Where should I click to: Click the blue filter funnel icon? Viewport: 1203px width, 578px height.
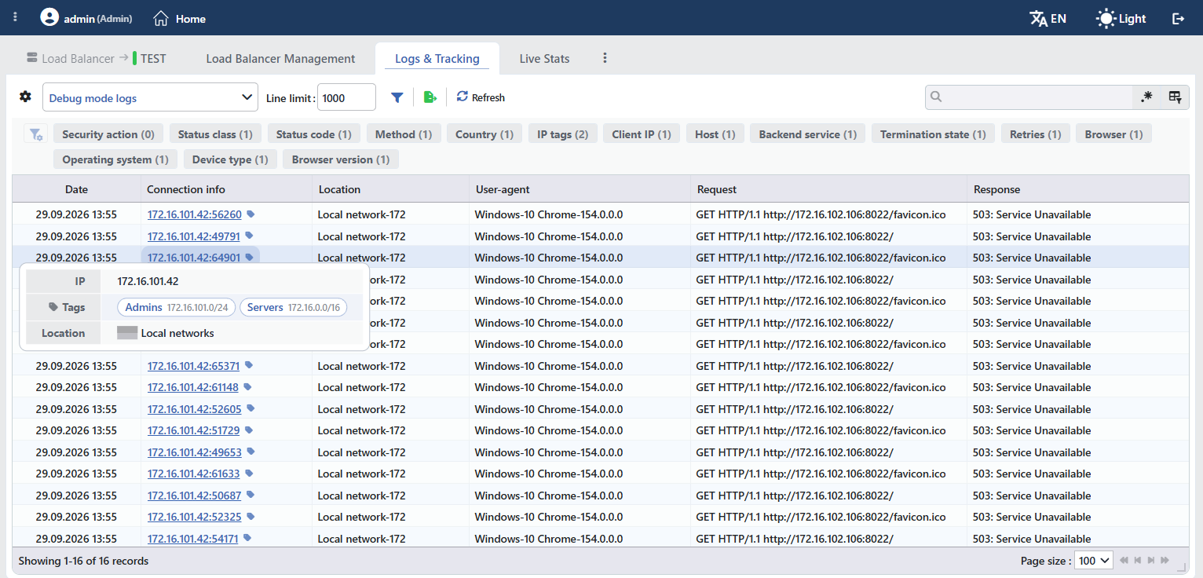[x=397, y=97]
